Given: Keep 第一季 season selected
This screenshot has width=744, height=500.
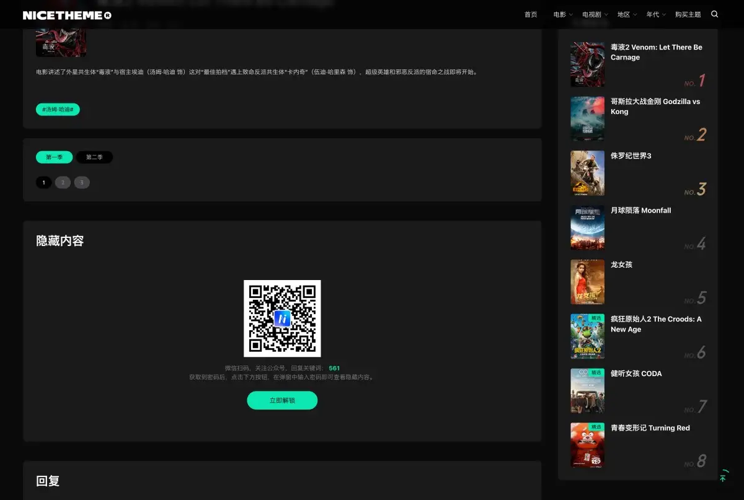Looking at the screenshot, I should (53, 157).
